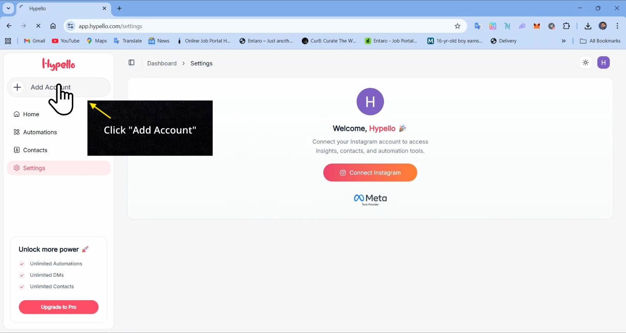
Task: Open the browser Extensions puzzle icon
Action: [566, 26]
